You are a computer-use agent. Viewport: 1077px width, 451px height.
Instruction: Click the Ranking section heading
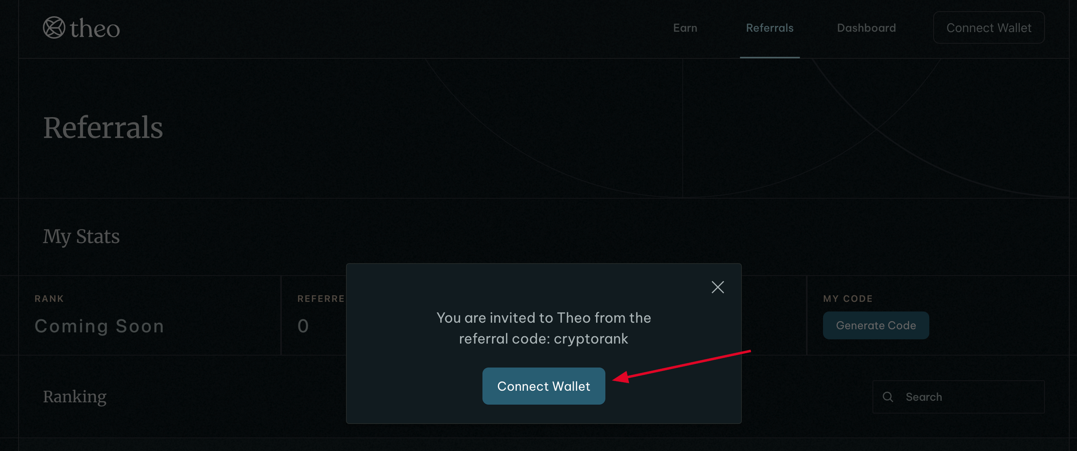[75, 396]
